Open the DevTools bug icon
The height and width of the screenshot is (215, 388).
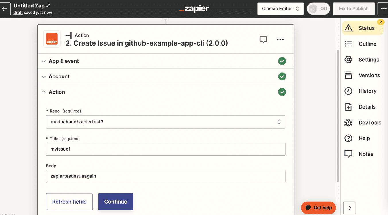348,123
